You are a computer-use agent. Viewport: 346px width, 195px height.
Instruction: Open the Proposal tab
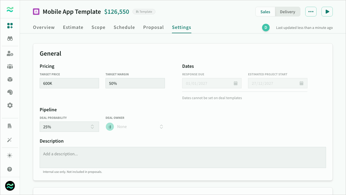point(153,27)
